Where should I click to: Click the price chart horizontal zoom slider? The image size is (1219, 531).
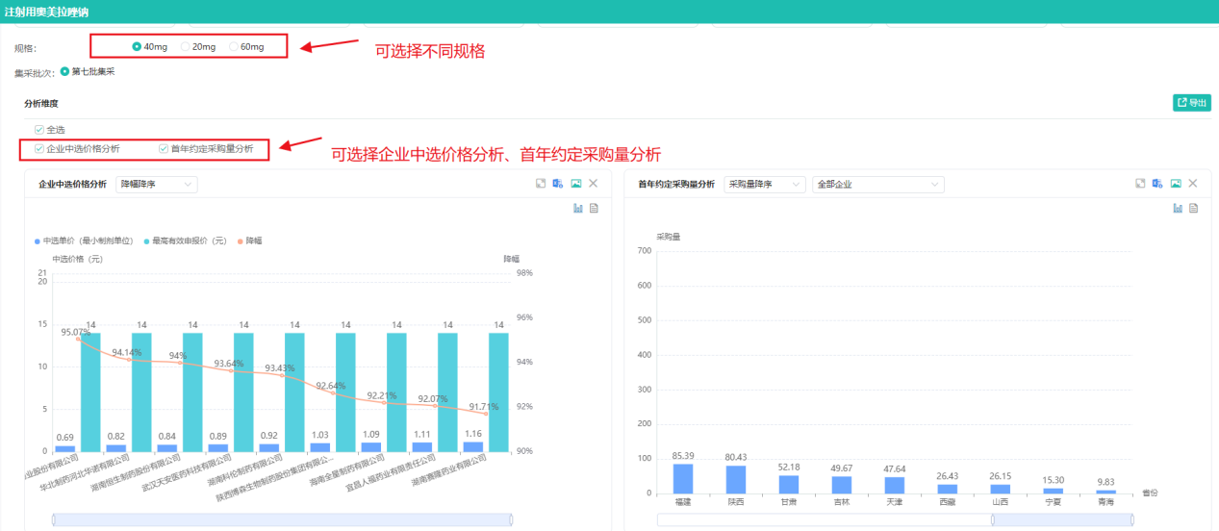coord(282,519)
